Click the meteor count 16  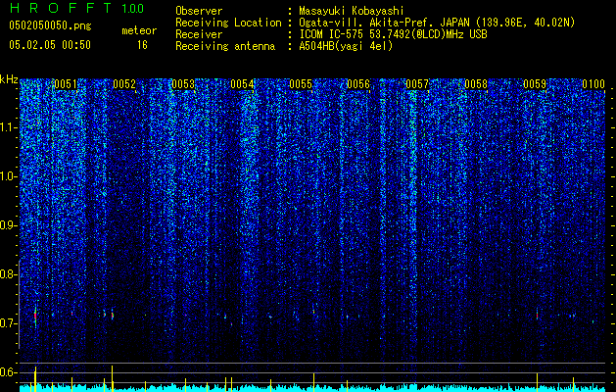pyautogui.click(x=142, y=45)
